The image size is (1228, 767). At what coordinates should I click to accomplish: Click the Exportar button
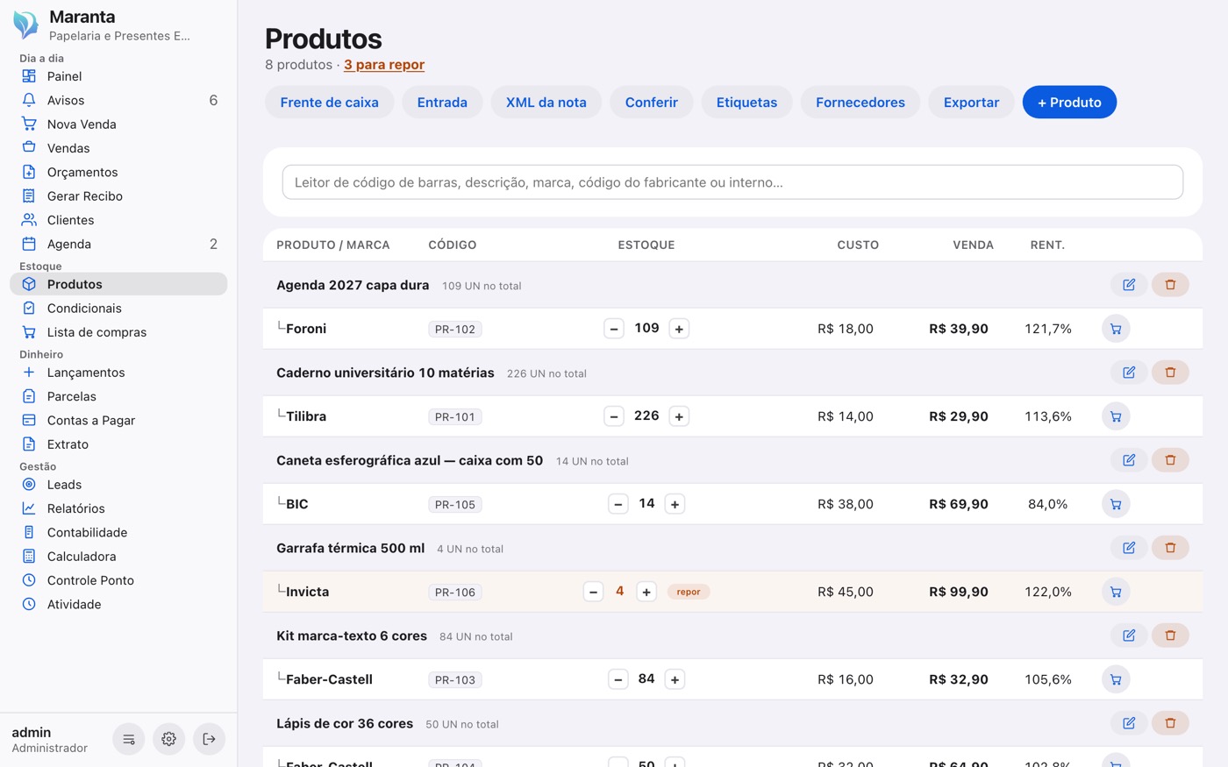971,103
